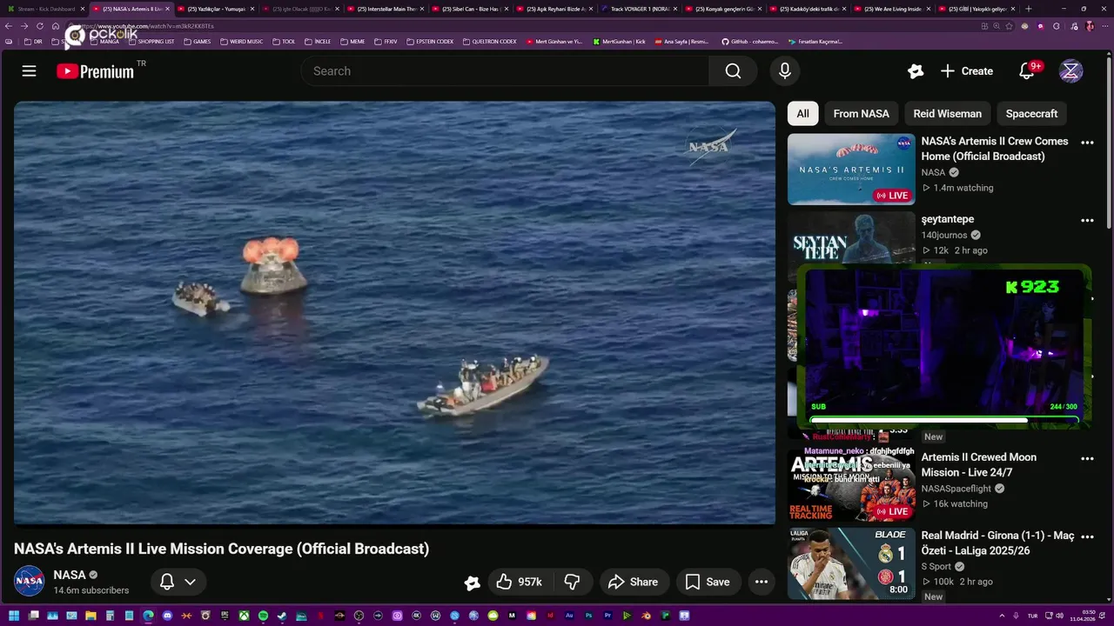The width and height of the screenshot is (1114, 626).
Task: Open options for the şeytantepe video
Action: (1087, 221)
